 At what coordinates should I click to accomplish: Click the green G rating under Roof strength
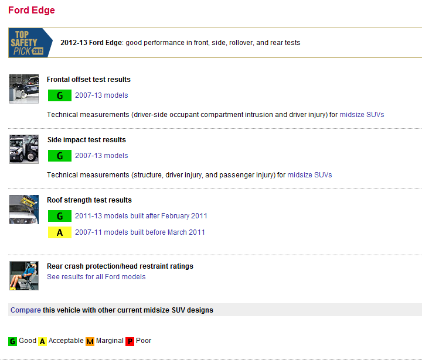coord(60,216)
